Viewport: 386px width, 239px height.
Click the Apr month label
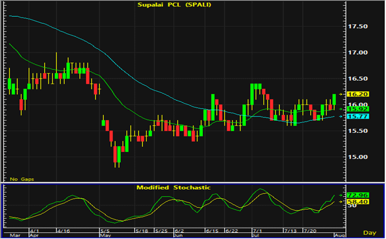34,236
